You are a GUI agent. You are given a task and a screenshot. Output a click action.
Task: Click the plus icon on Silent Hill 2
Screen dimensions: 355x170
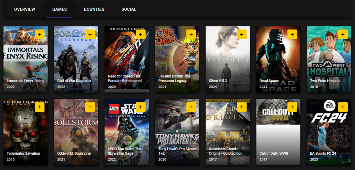pos(242,34)
